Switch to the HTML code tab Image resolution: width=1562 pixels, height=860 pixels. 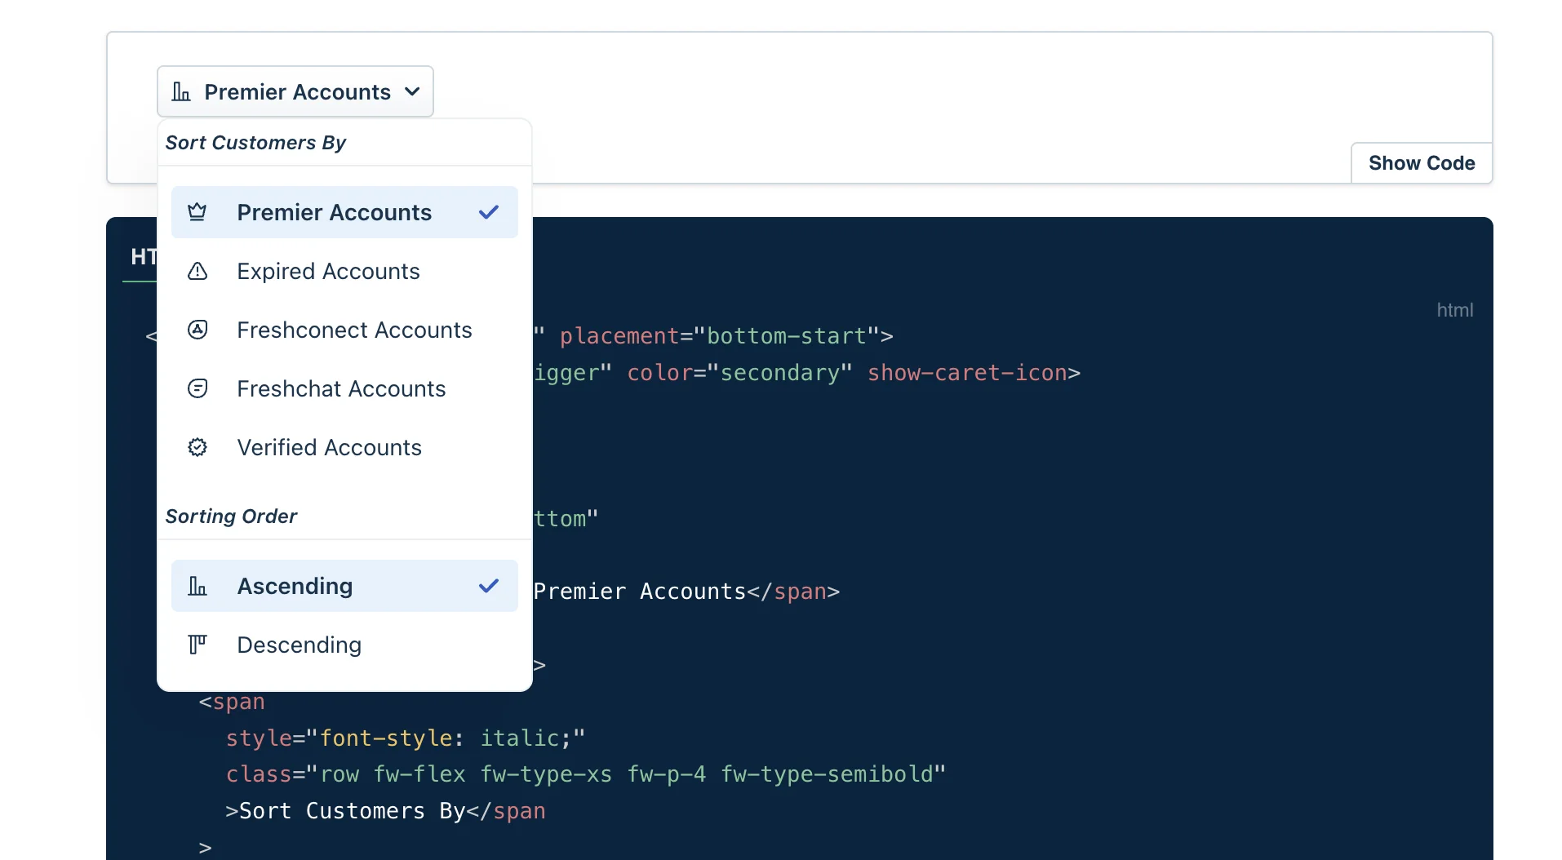pos(140,257)
